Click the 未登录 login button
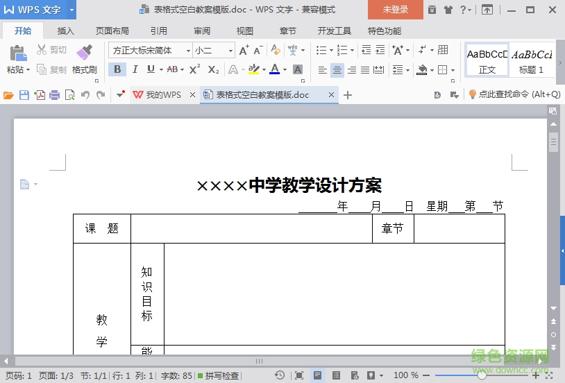Viewport: 565px width, 383px height. pyautogui.click(x=396, y=10)
